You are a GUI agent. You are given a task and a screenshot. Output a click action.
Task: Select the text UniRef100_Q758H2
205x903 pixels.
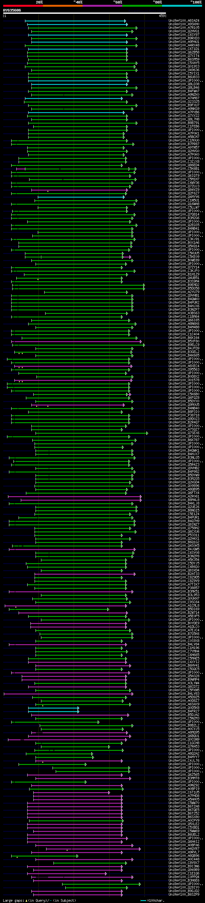click(184, 528)
